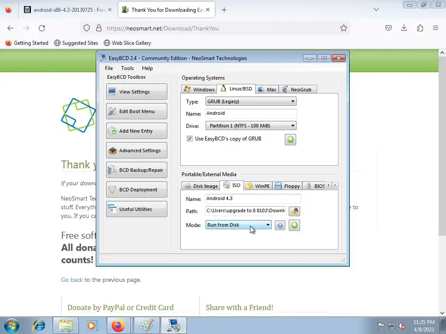Open the Firefox extensions menu

pyautogui.click(x=420, y=28)
